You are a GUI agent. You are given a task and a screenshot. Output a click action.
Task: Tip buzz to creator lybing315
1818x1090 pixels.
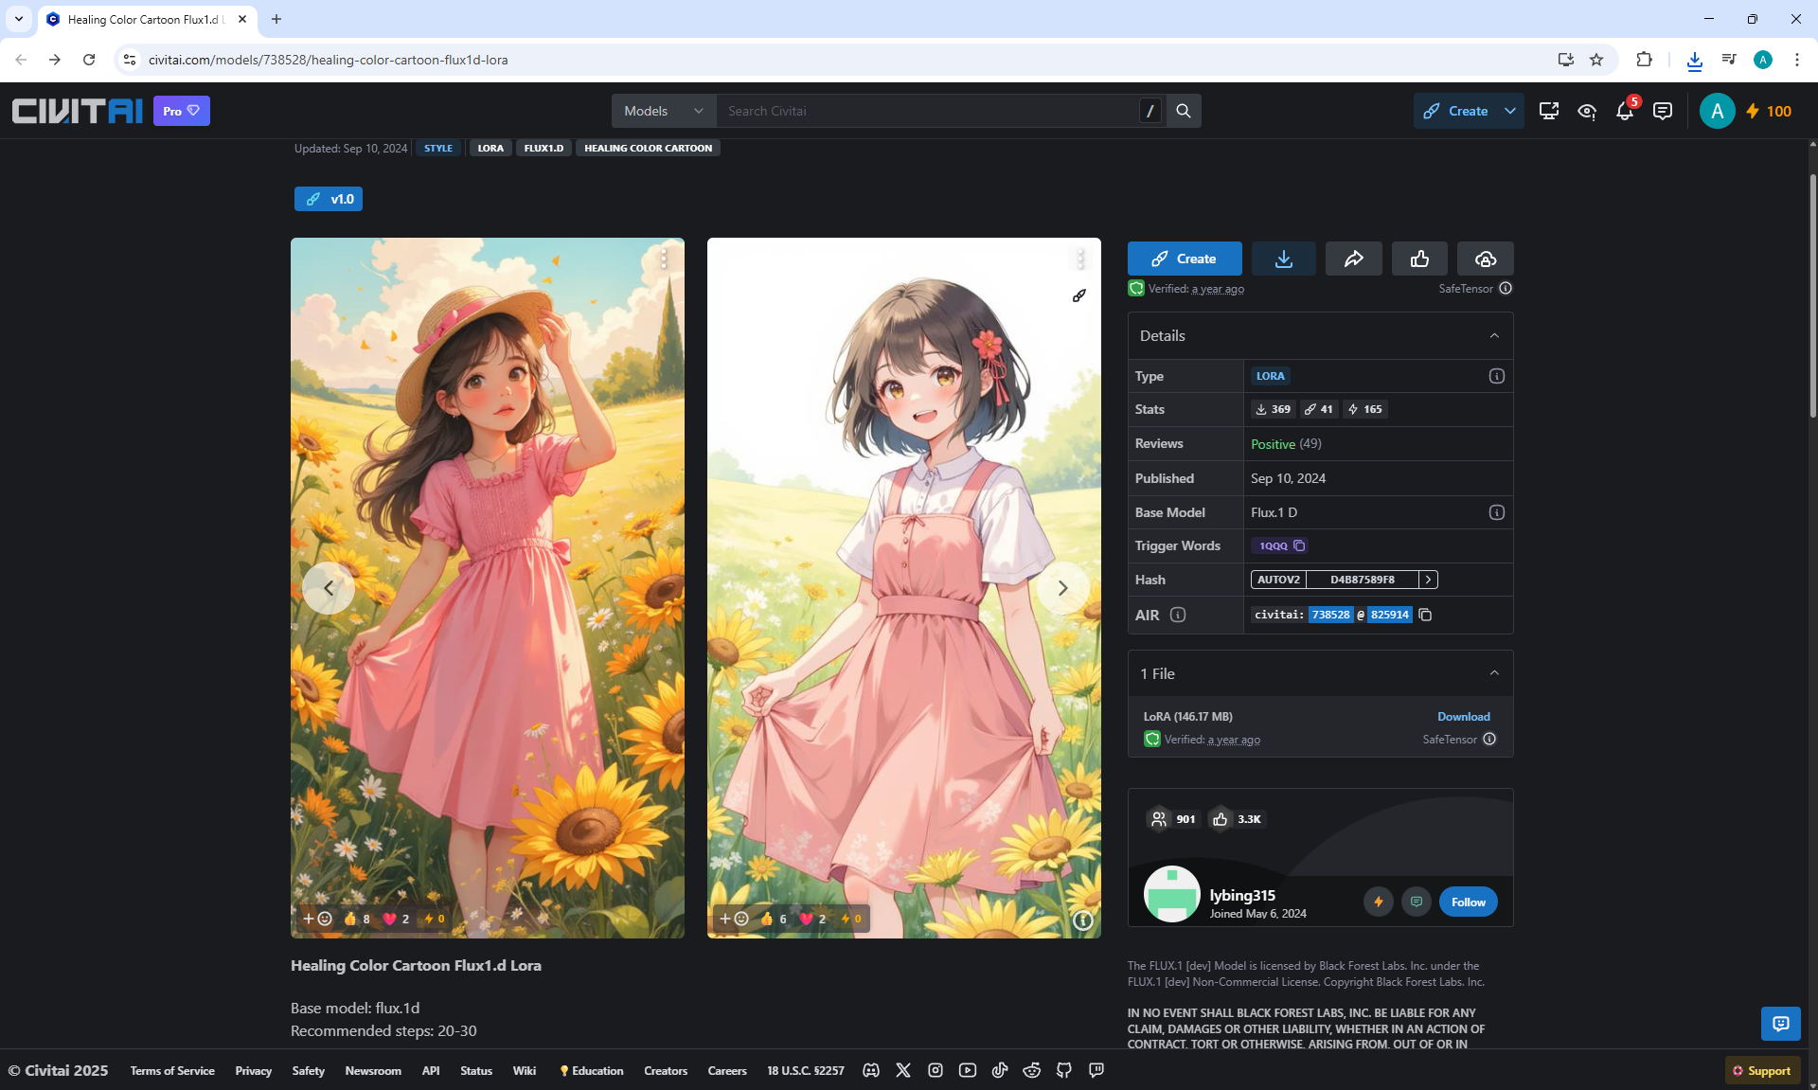[1379, 902]
